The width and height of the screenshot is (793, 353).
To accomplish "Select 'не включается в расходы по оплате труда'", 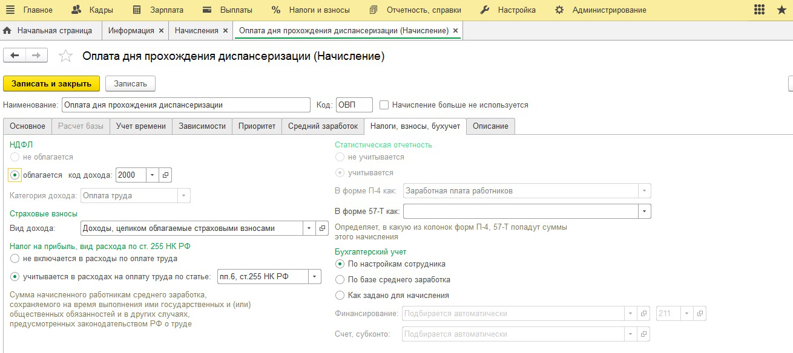I will 15,259.
